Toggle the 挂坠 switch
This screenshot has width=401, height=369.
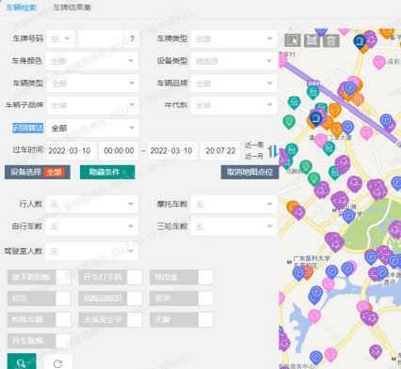(x=40, y=299)
